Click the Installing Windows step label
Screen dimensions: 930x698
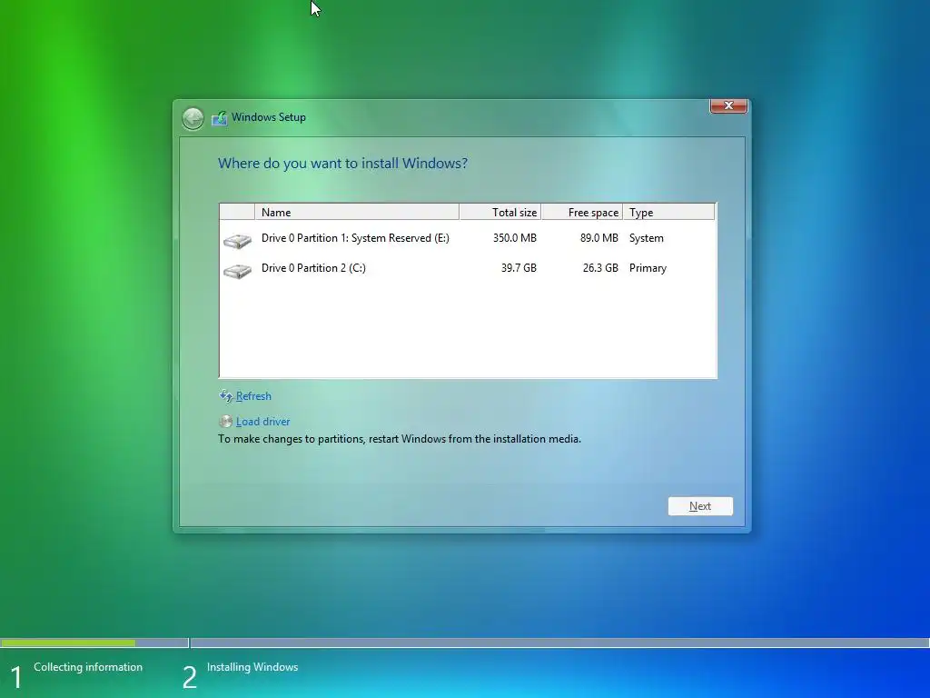pos(252,667)
